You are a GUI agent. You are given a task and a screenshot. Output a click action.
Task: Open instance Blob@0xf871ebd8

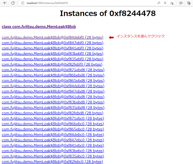53,70
